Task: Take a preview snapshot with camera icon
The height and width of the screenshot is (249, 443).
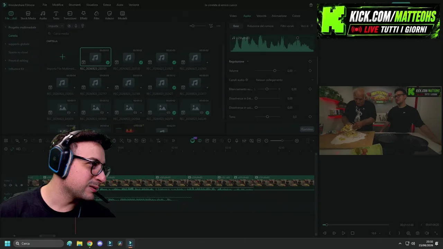Action: pyautogui.click(x=418, y=233)
